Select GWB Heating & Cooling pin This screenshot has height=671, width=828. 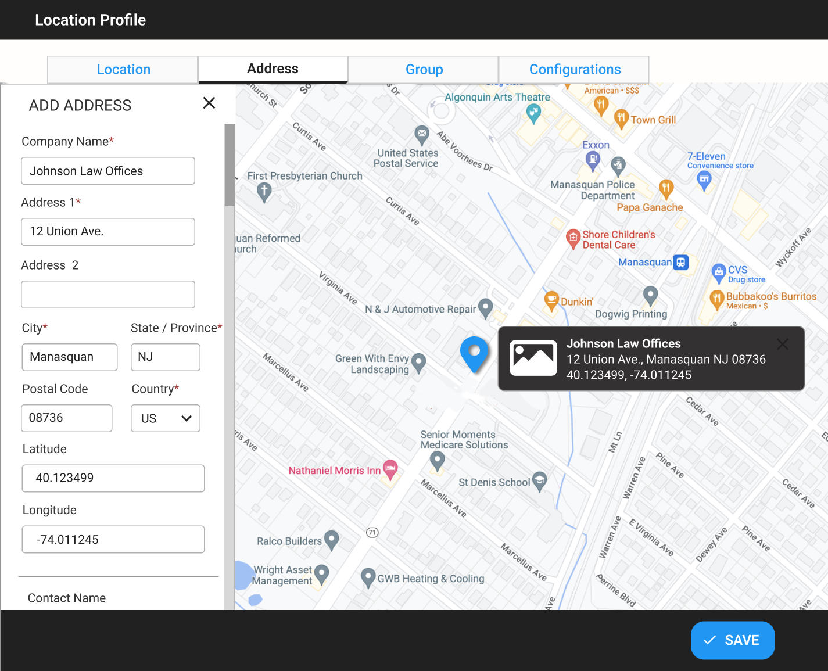368,578
